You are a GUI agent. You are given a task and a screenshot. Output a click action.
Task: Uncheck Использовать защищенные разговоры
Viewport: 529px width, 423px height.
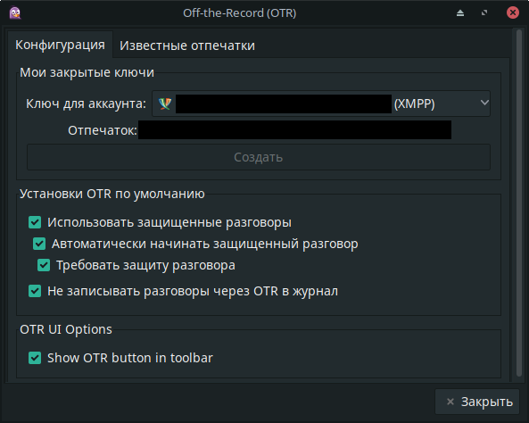coord(35,222)
